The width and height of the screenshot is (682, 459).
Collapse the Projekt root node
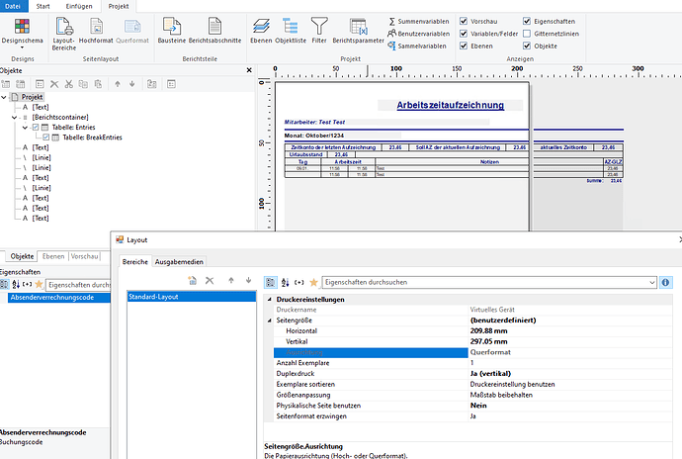[4, 97]
